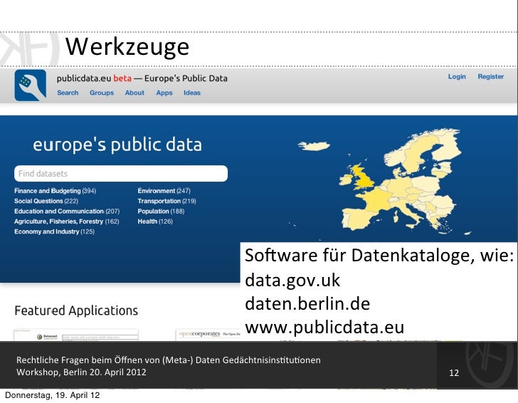Open the Apps nav item
The height and width of the screenshot is (403, 518).
click(164, 93)
